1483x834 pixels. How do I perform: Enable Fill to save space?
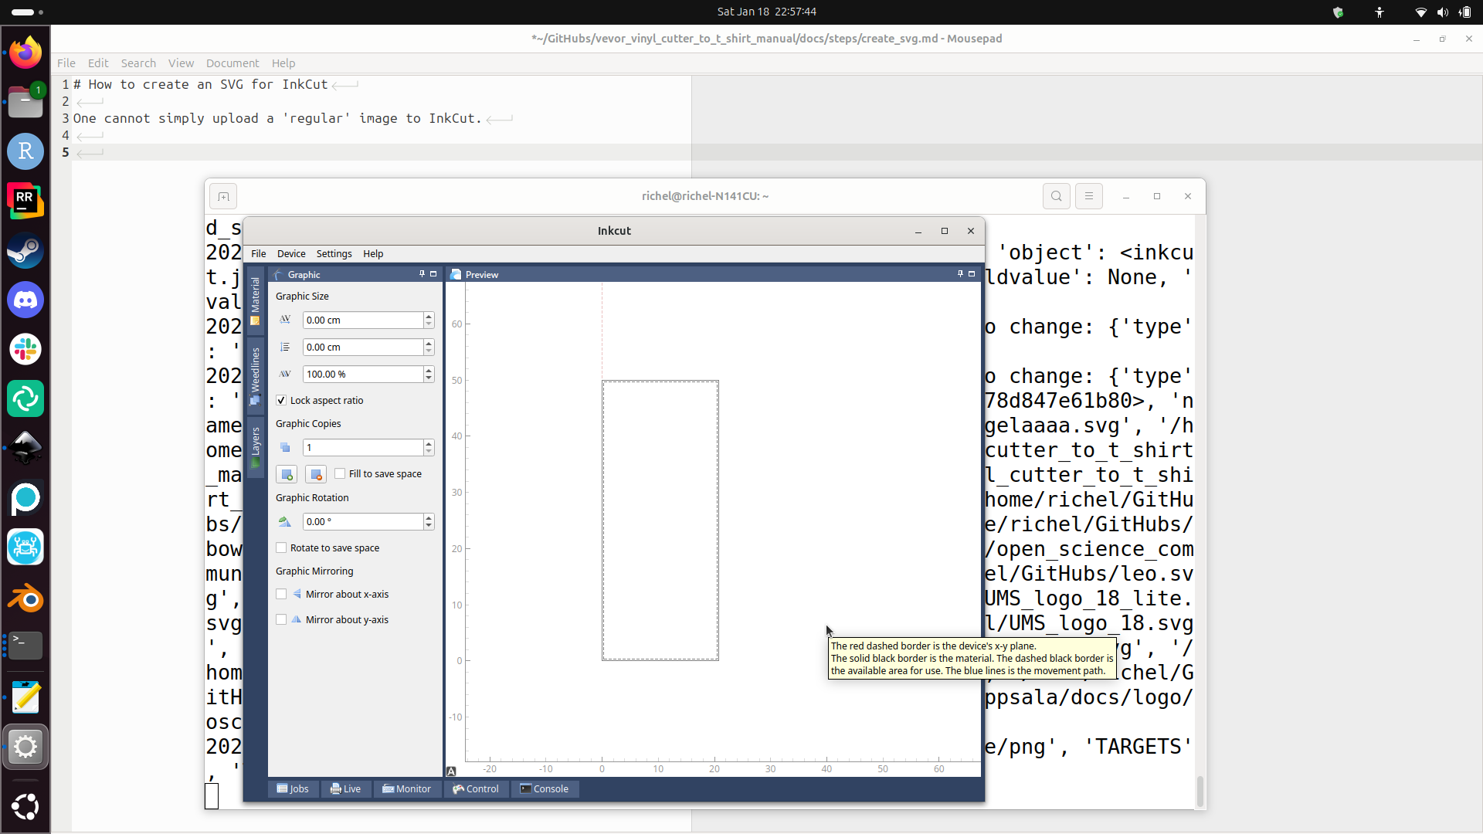click(x=340, y=473)
